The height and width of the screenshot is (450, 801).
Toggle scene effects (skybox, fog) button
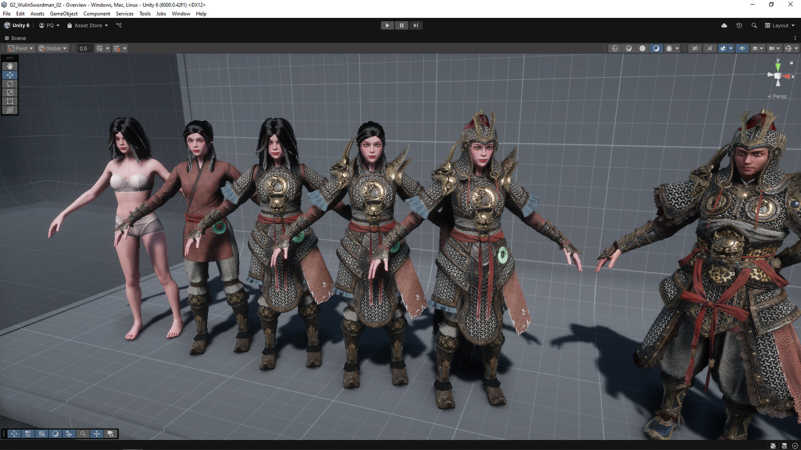pyautogui.click(x=723, y=48)
